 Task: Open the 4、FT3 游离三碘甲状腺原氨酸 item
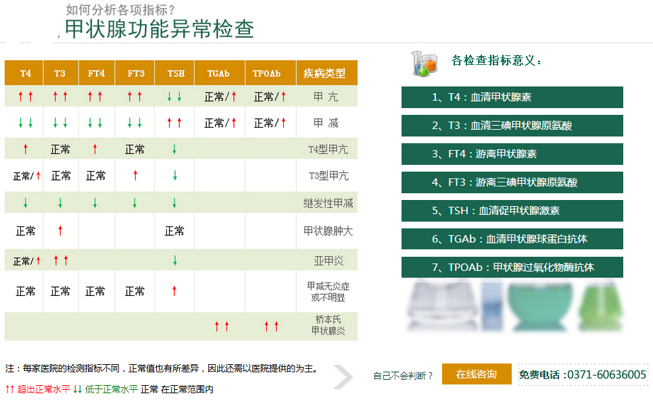512,182
